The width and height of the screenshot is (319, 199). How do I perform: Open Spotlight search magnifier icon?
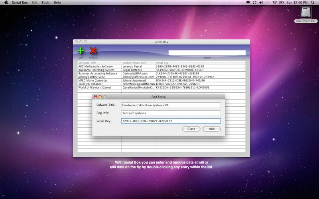[313, 3]
